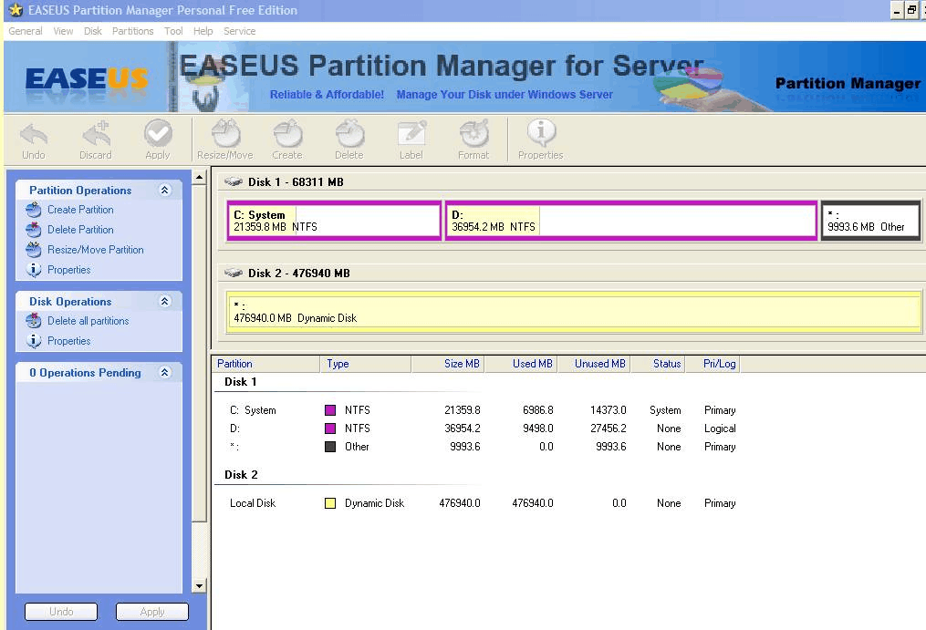926x630 pixels.
Task: Click the star application icon in title bar
Action: (16, 10)
